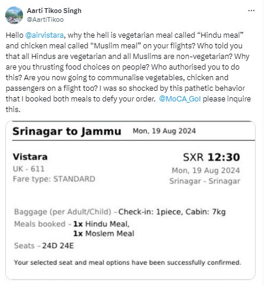The height and width of the screenshot is (286, 265).
Task: Click the Fare type: STANDARD text
Action: [x=54, y=179]
